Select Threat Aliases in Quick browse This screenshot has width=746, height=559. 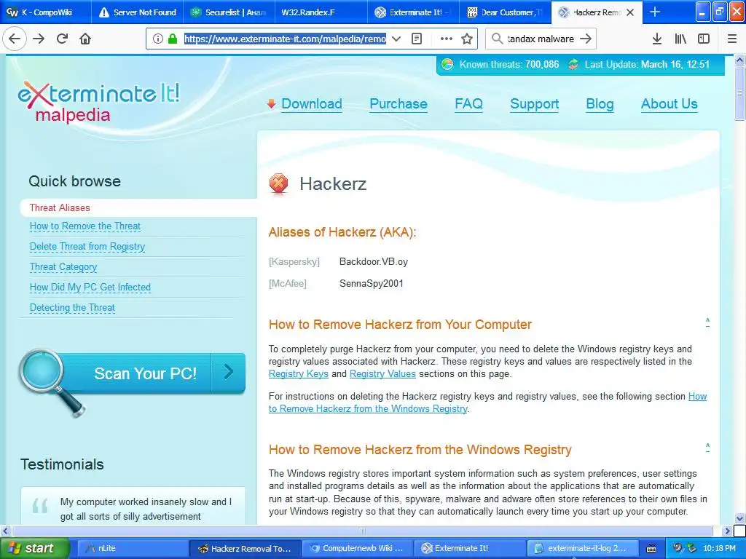60,207
